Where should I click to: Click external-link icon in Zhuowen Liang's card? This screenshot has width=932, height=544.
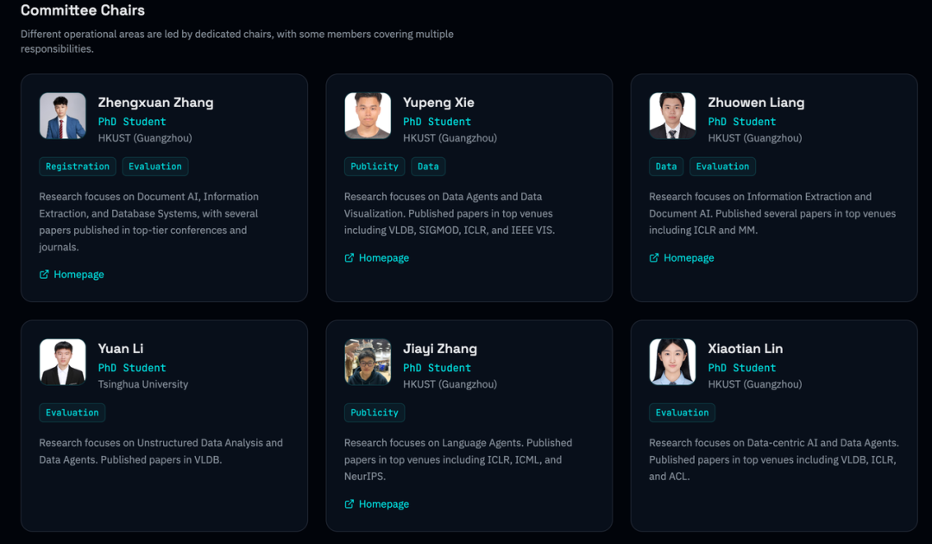(x=654, y=258)
